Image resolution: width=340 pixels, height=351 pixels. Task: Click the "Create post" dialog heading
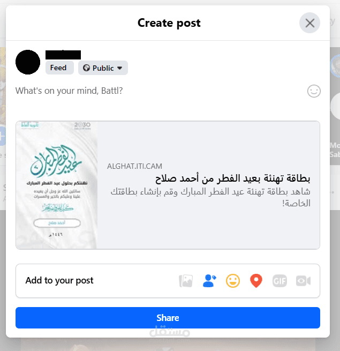pyautogui.click(x=169, y=23)
